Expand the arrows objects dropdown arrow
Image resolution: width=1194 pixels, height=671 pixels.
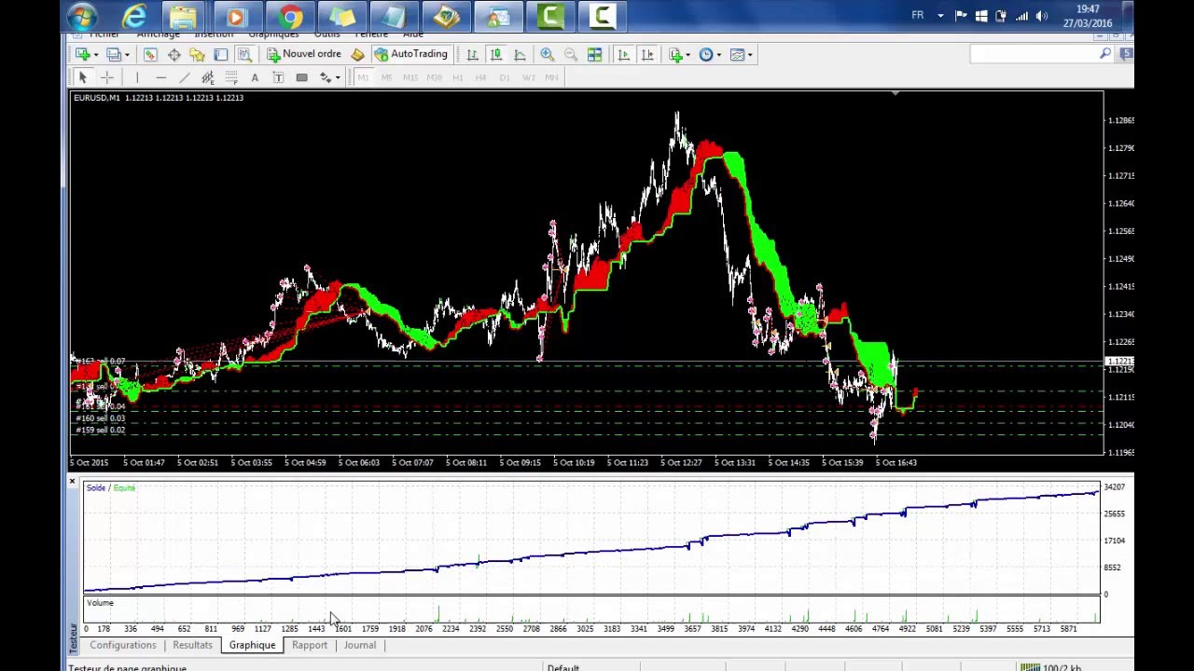[338, 78]
